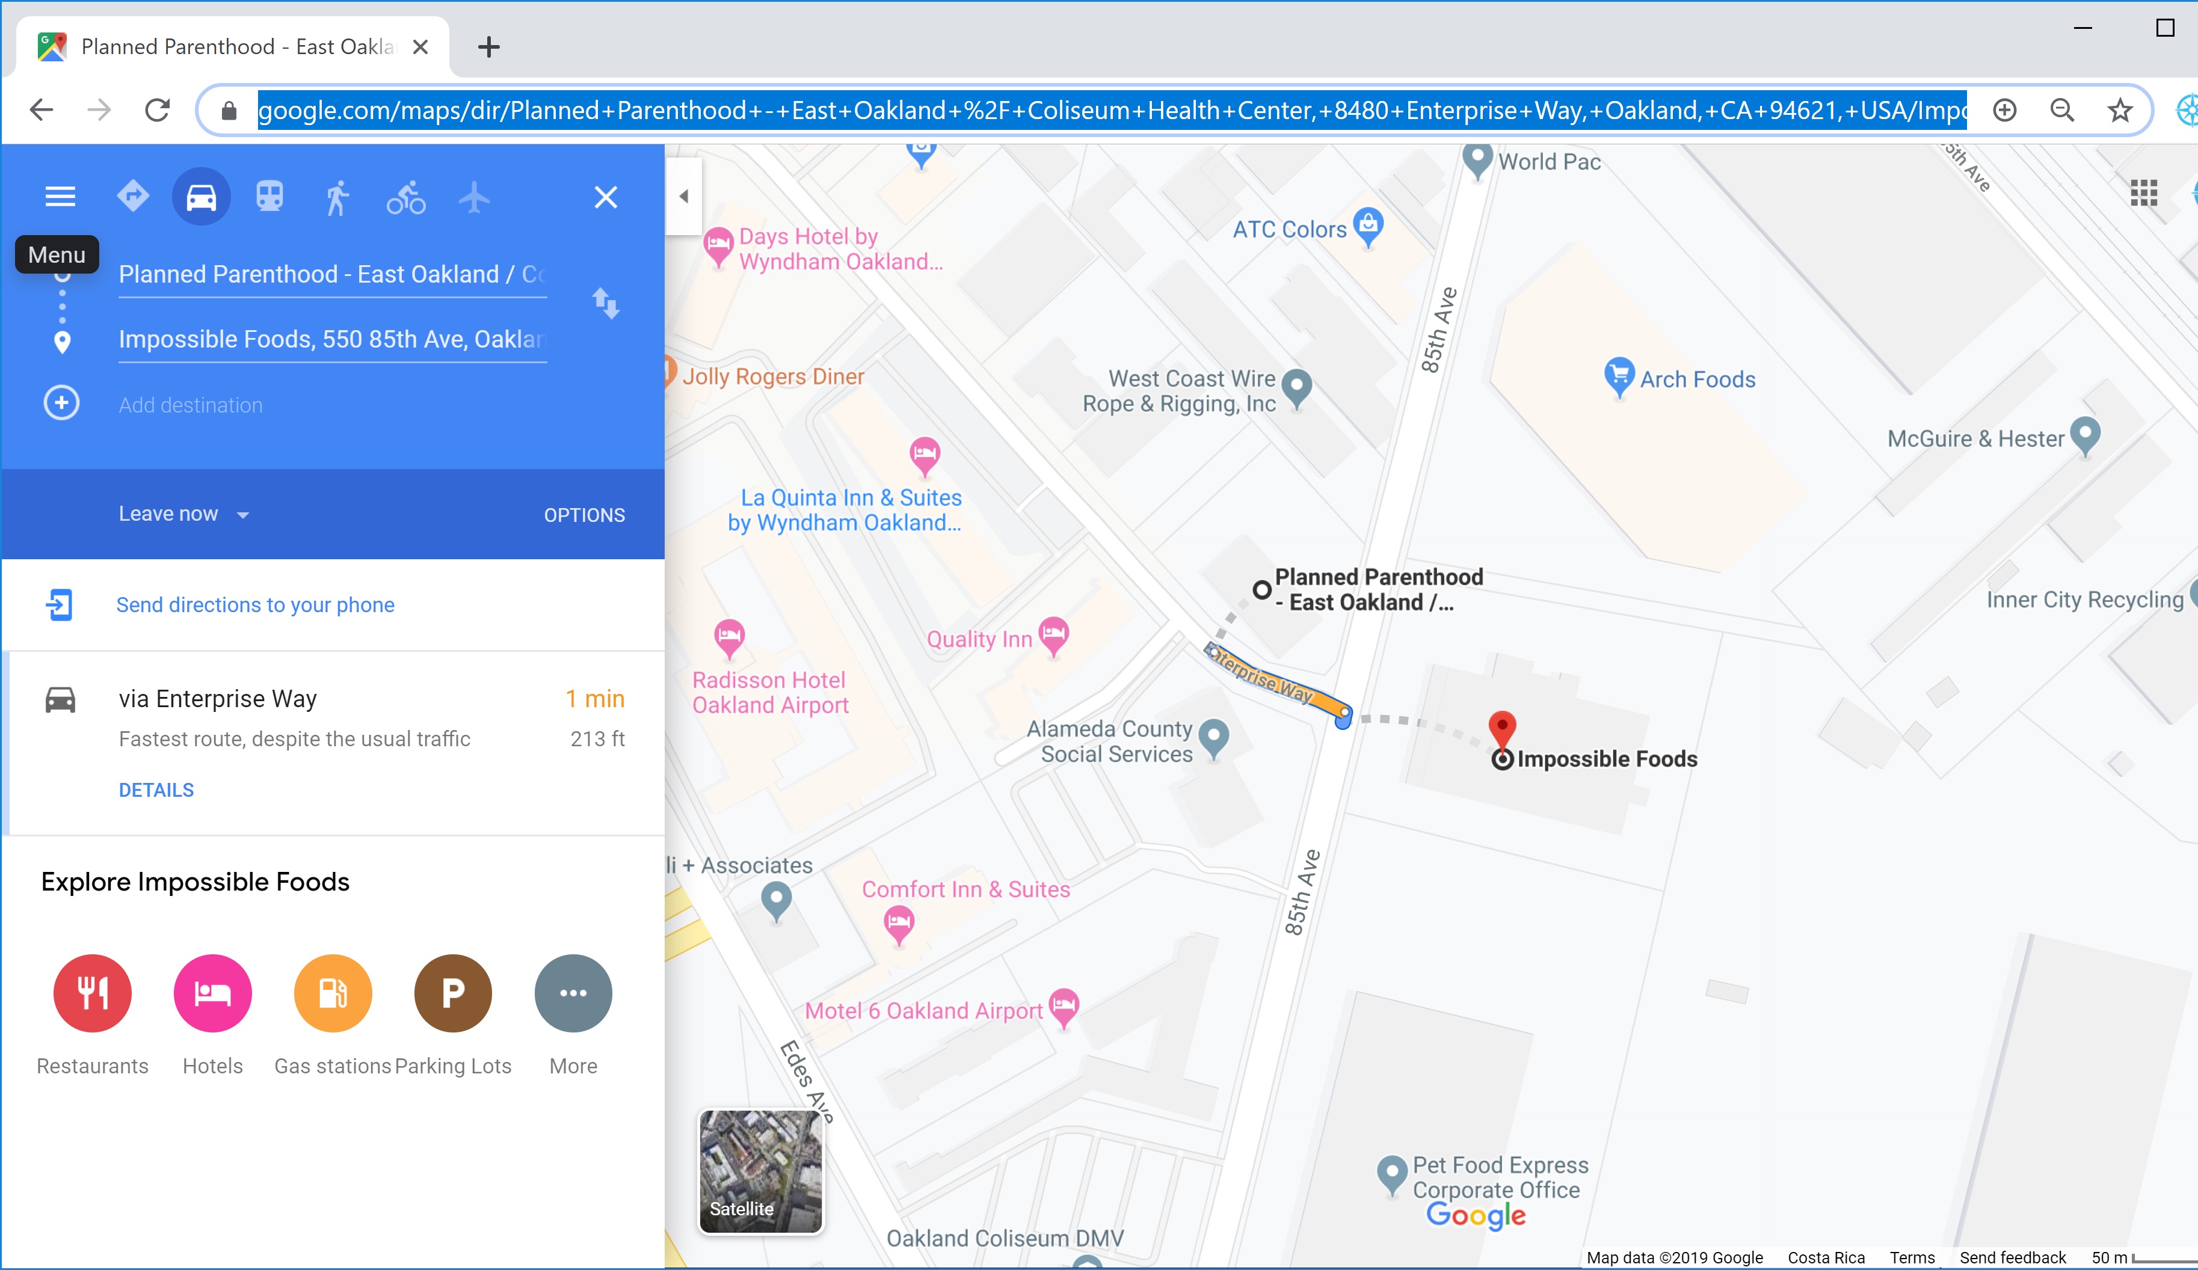Click the La Quinta Inn marker
Image resolution: width=2198 pixels, height=1270 pixels.
(x=925, y=456)
